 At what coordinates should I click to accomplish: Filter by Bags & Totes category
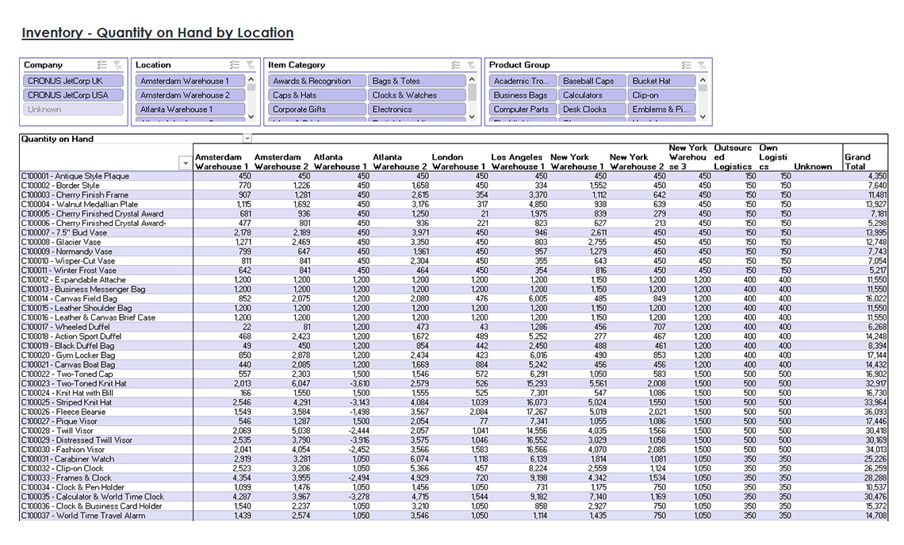click(417, 81)
